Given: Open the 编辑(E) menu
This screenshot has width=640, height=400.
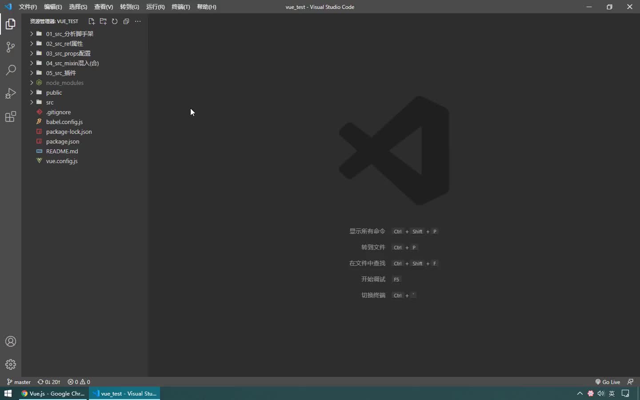Looking at the screenshot, I should [53, 7].
